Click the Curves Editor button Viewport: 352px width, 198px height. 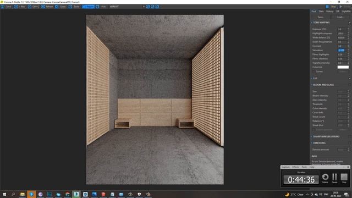coord(343,71)
